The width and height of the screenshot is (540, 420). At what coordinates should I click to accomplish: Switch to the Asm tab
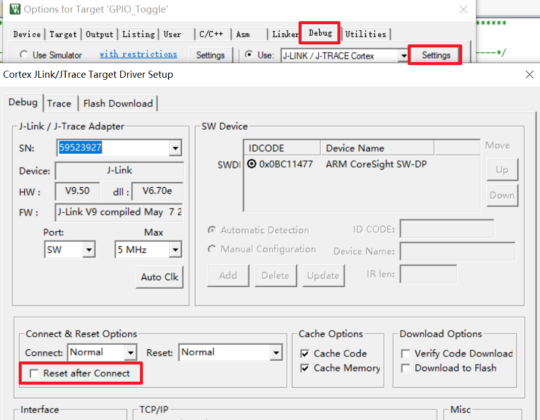[243, 34]
